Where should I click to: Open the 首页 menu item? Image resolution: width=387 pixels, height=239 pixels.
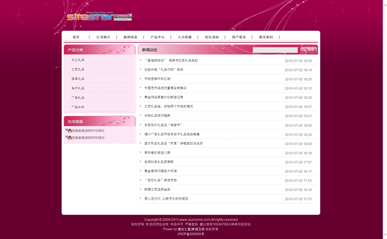[x=76, y=37]
